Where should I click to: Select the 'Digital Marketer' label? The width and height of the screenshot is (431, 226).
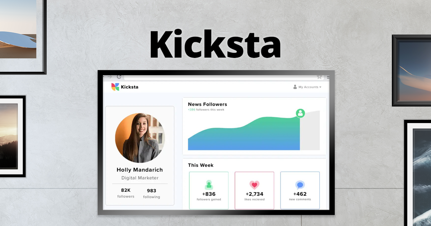[x=140, y=178]
